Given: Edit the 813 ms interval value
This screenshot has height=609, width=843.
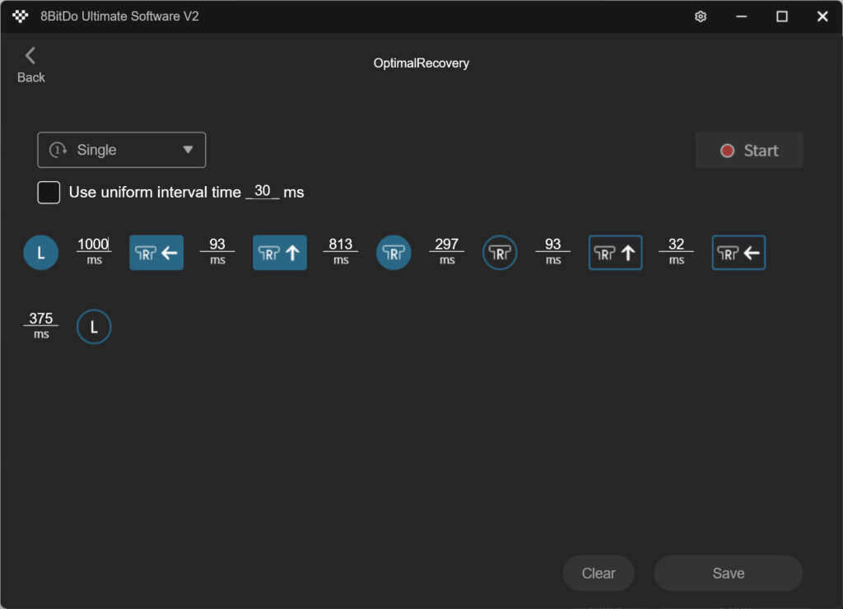Looking at the screenshot, I should [x=340, y=244].
